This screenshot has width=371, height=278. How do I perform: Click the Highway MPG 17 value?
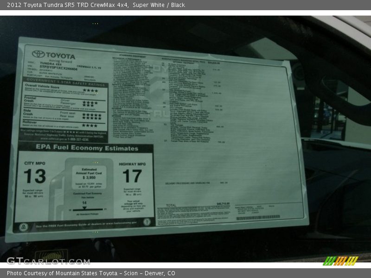coord(132,176)
